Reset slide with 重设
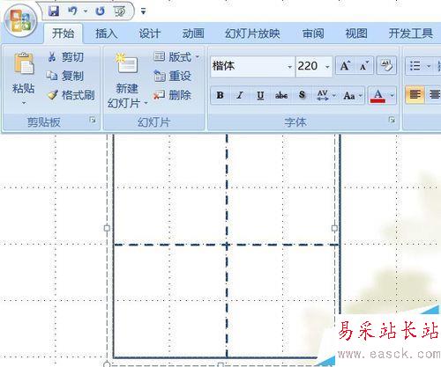Viewport: 441px width, 367px height. click(x=172, y=76)
